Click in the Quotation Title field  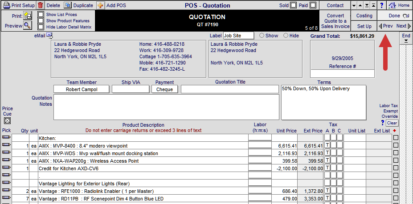pyautogui.click(x=230, y=89)
